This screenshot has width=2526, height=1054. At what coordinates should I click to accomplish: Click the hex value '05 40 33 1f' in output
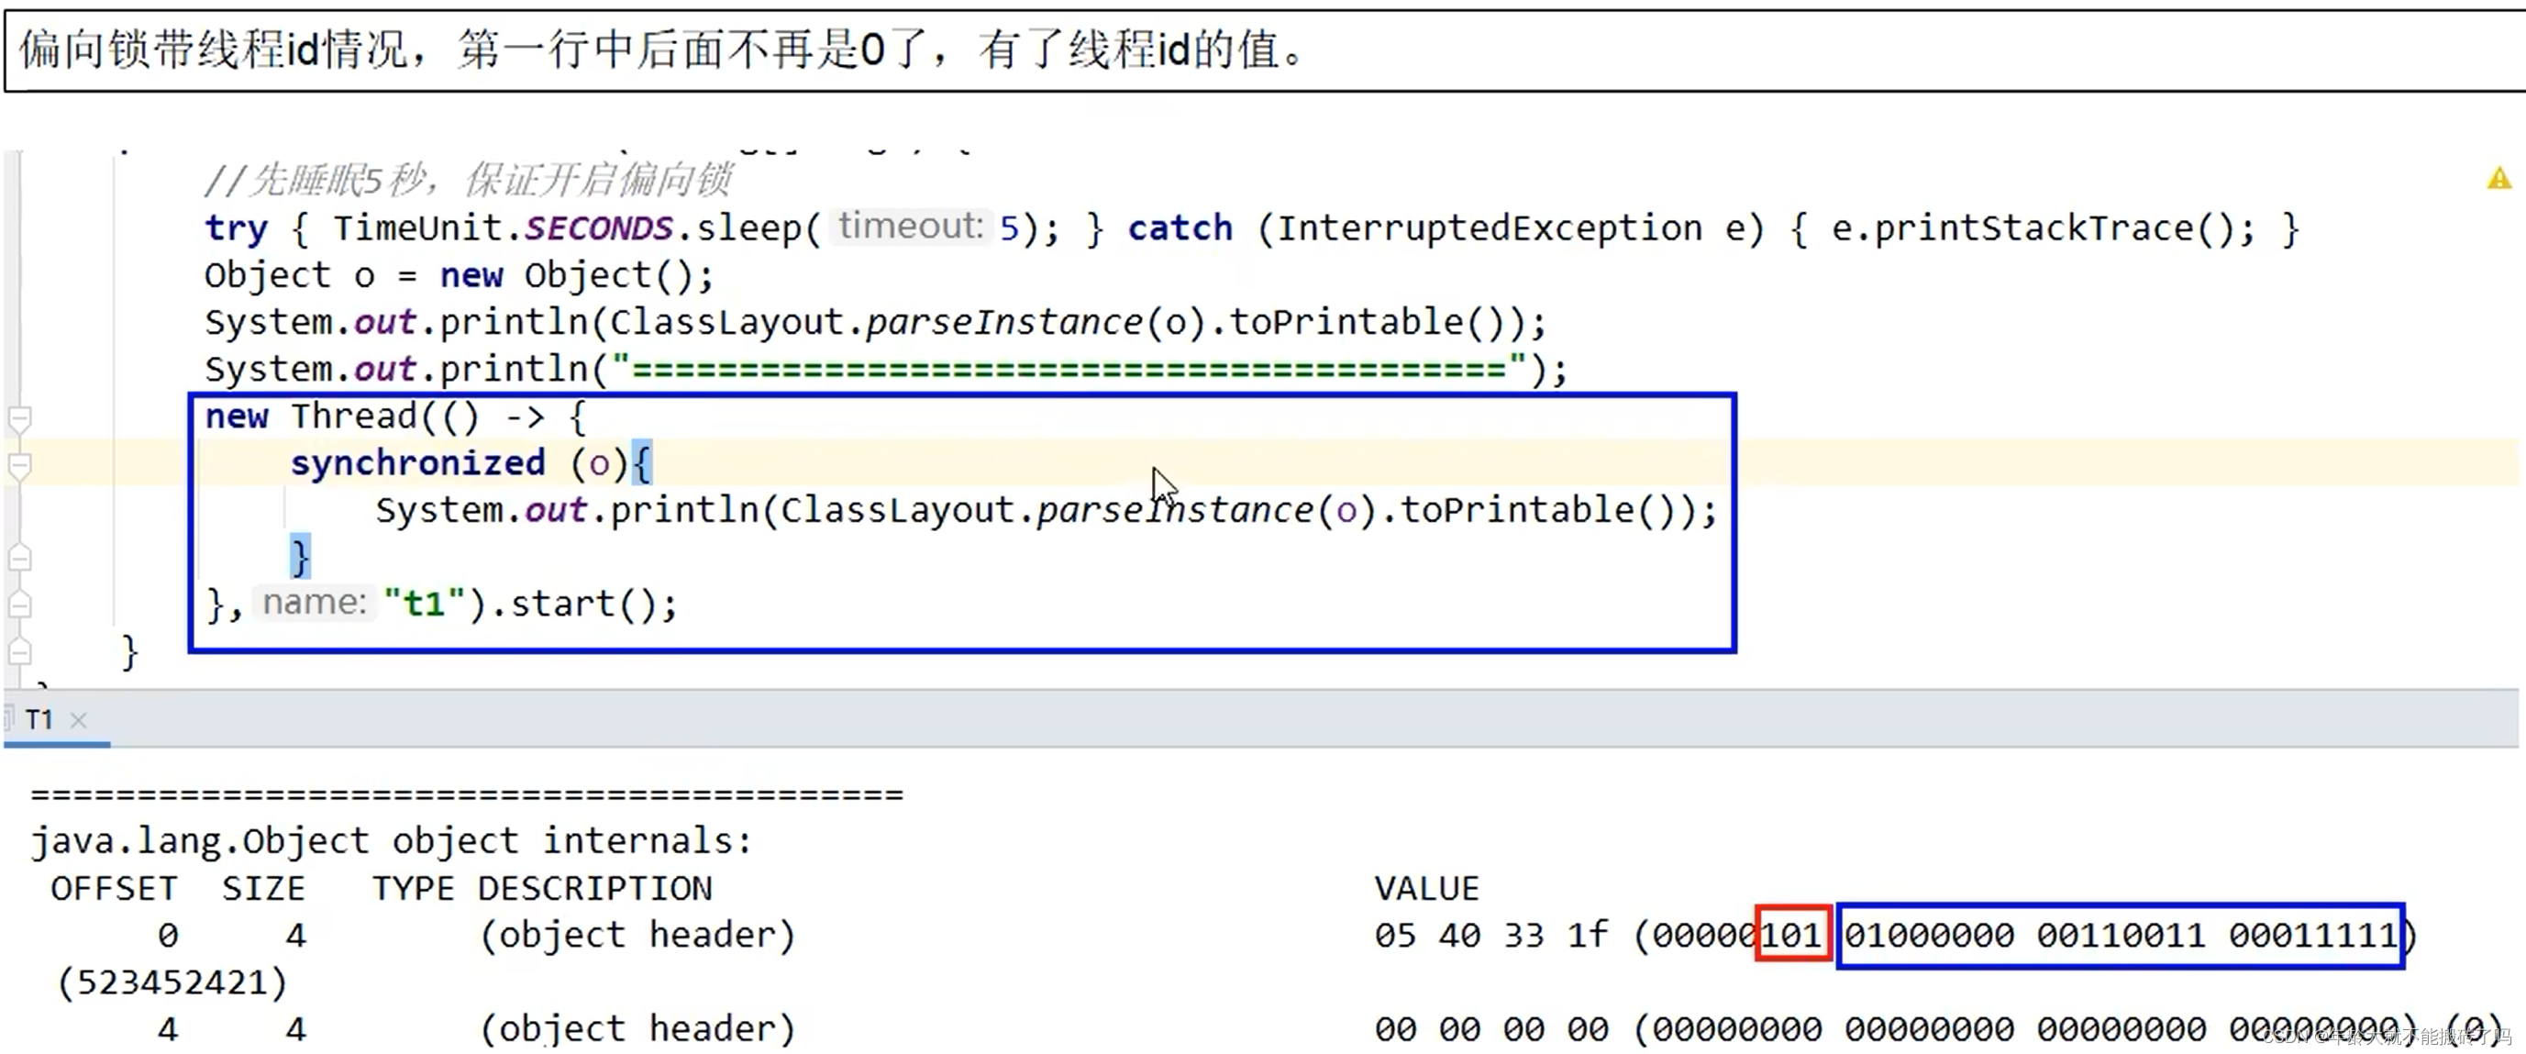[x=1491, y=936]
